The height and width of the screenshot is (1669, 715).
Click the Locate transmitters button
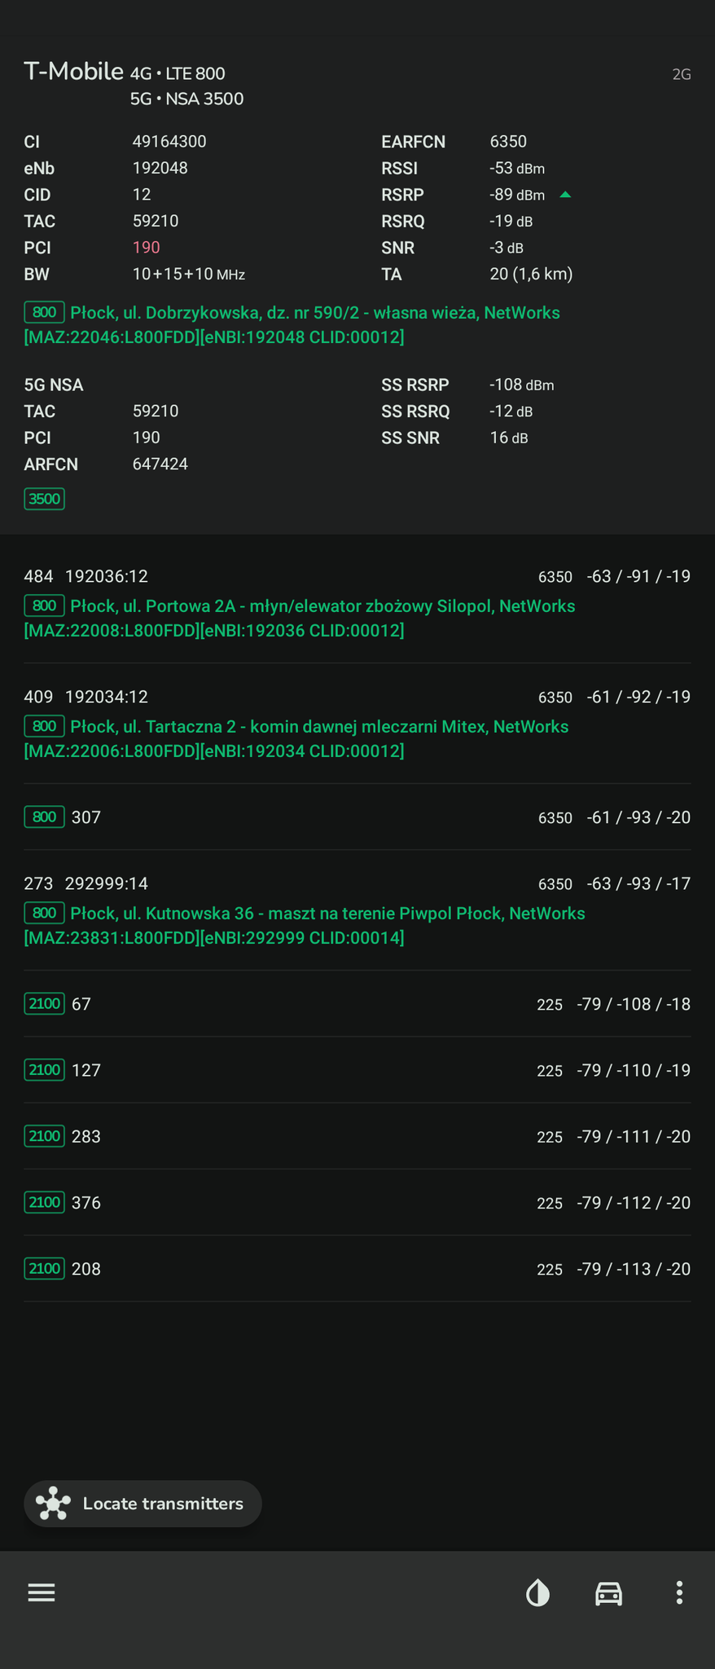(143, 1504)
